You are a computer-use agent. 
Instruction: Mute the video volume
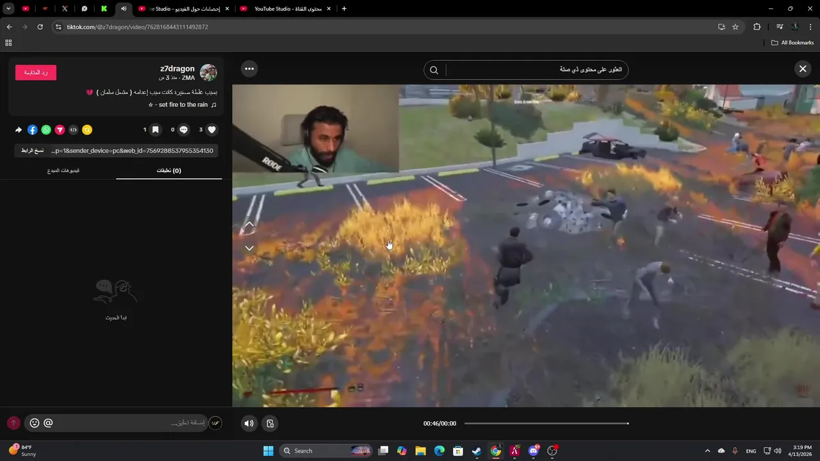(249, 423)
